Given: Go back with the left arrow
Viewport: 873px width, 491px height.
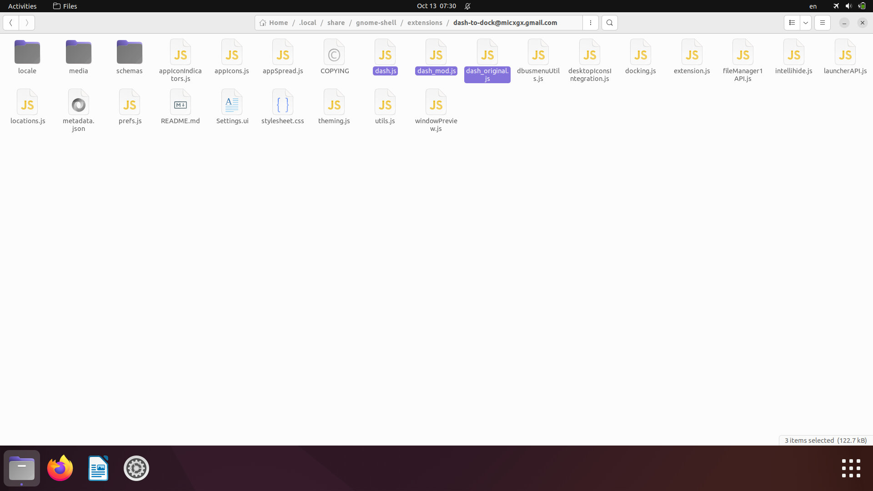Looking at the screenshot, I should [11, 23].
